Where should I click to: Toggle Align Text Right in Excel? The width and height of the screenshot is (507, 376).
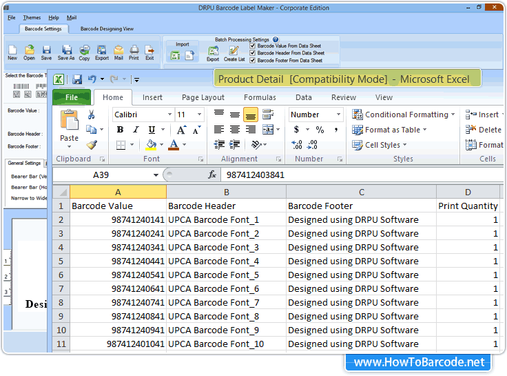point(251,130)
